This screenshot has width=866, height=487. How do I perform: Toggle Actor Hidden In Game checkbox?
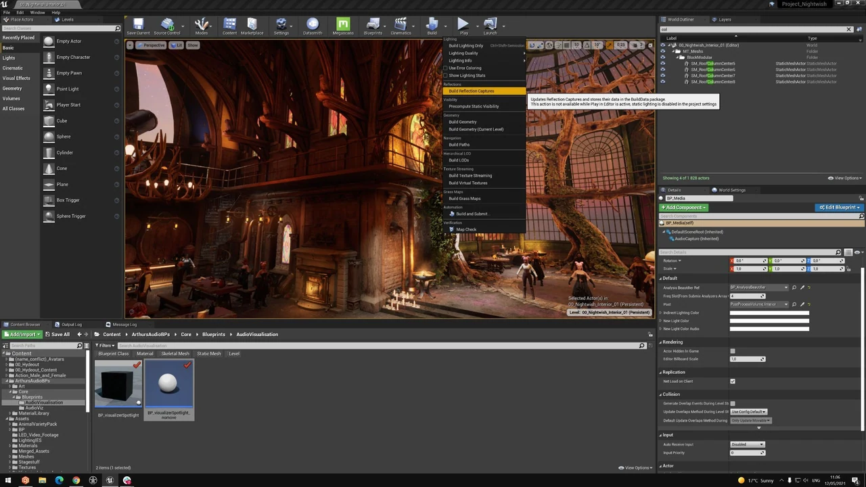(x=733, y=351)
